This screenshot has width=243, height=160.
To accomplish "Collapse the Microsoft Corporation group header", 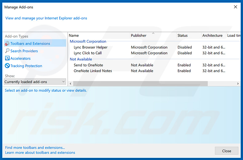I will pos(88,41).
